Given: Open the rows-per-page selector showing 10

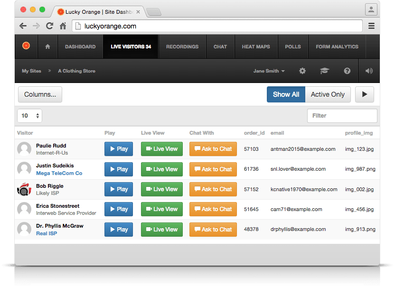Looking at the screenshot, I should [30, 116].
